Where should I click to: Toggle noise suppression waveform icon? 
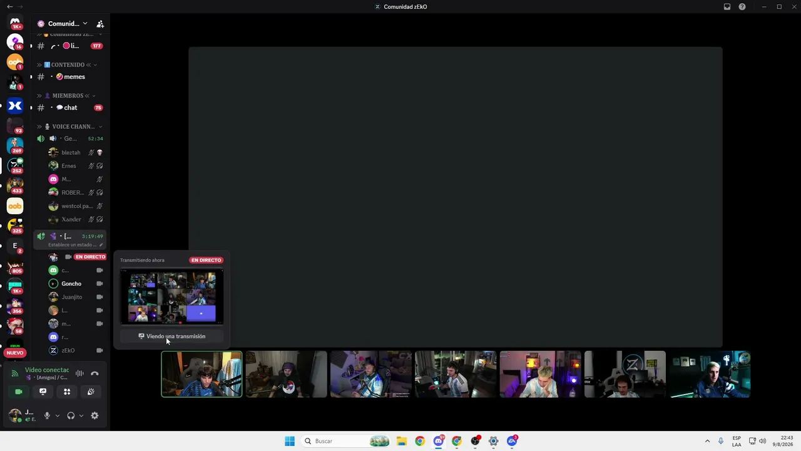pyautogui.click(x=79, y=374)
